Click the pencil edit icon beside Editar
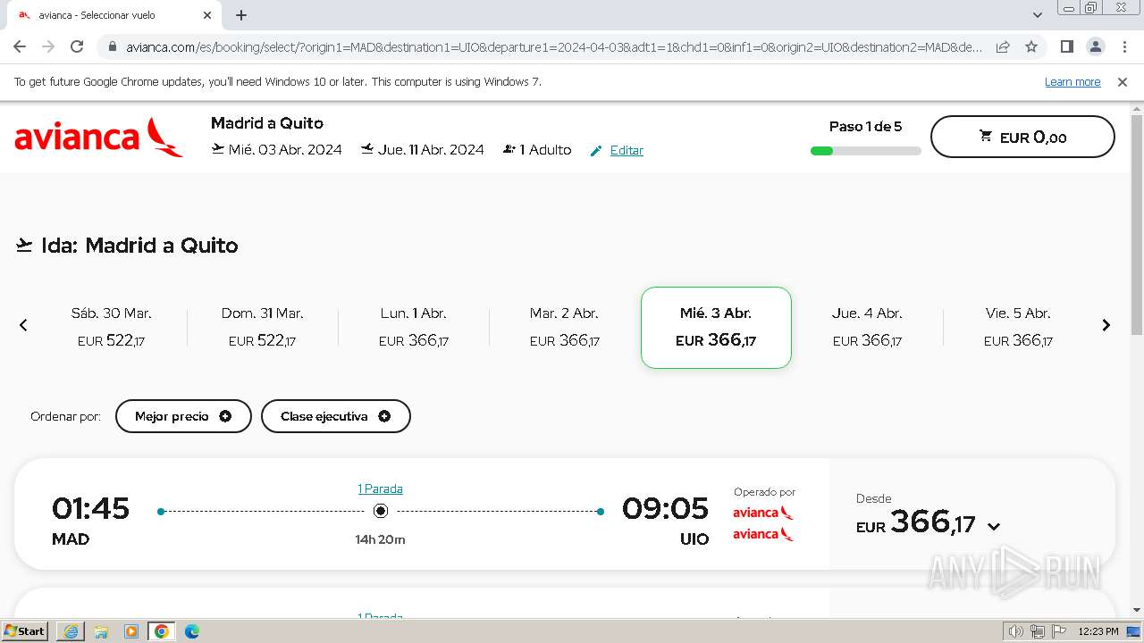Image resolution: width=1144 pixels, height=643 pixels. (x=596, y=151)
